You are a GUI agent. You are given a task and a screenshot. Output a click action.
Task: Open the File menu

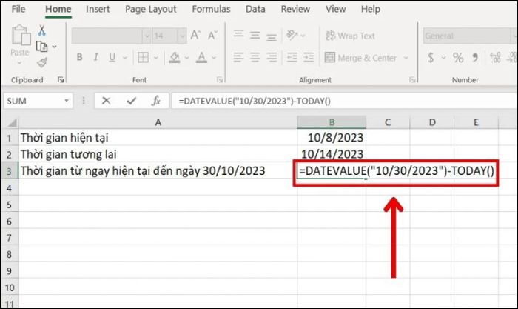[x=19, y=10]
